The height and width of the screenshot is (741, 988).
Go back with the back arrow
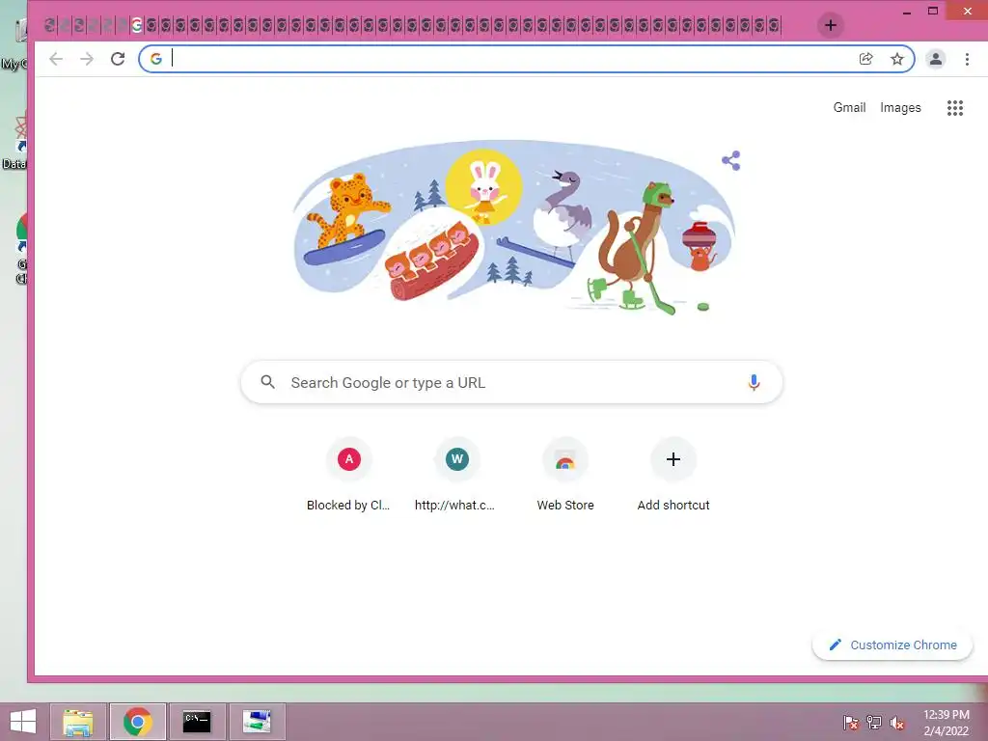pos(56,59)
